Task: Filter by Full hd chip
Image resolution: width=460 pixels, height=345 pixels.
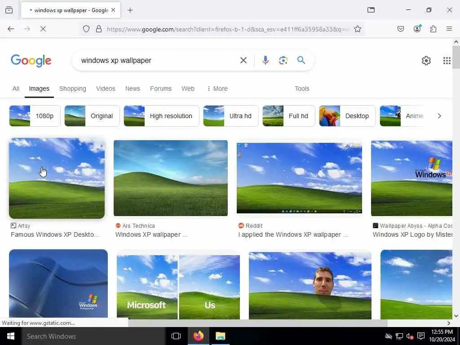Action: pos(289,116)
